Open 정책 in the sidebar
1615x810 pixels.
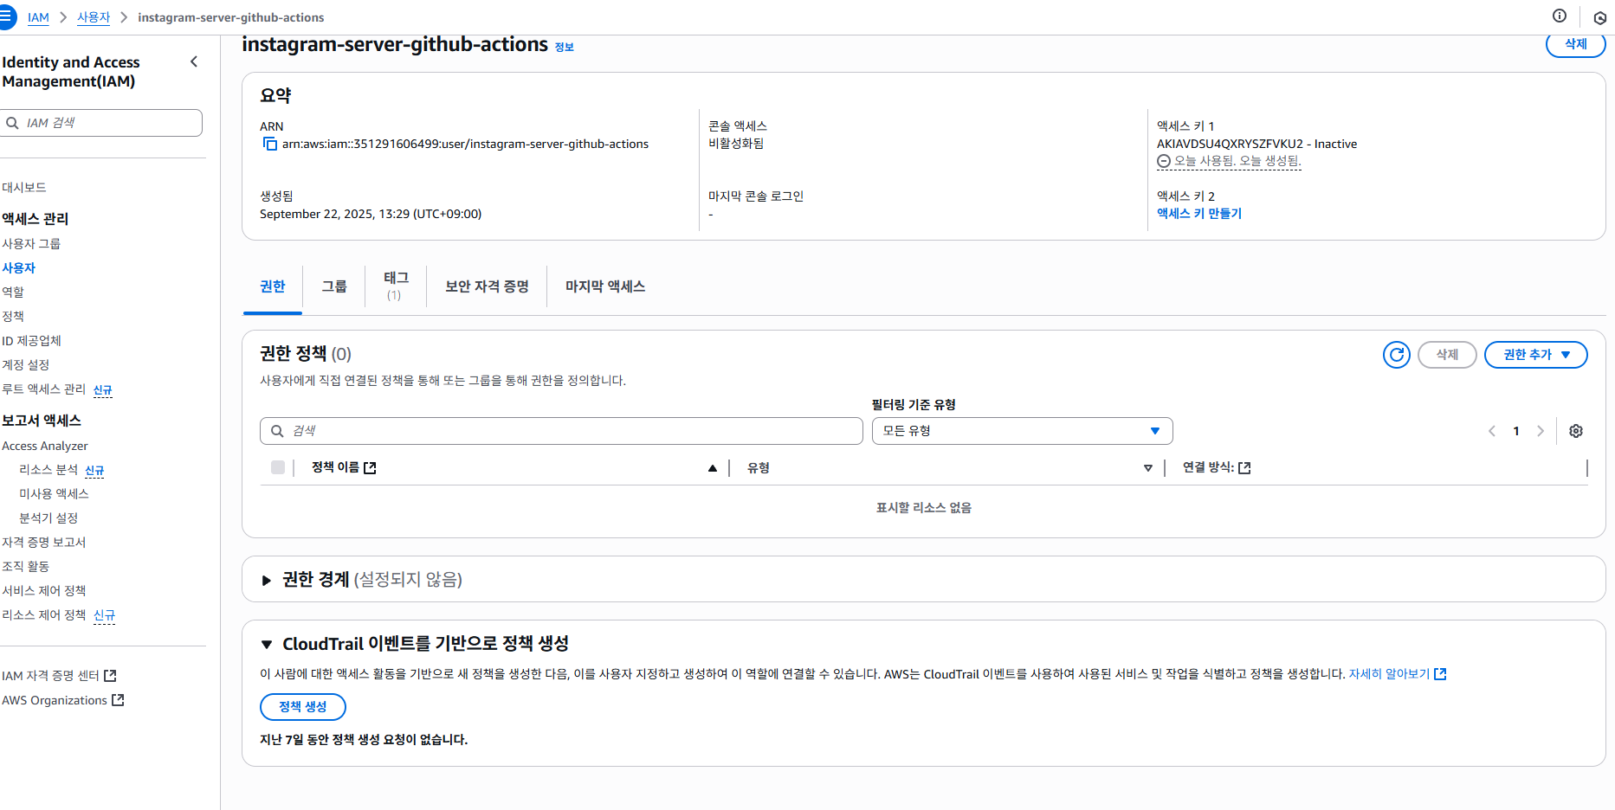click(13, 317)
